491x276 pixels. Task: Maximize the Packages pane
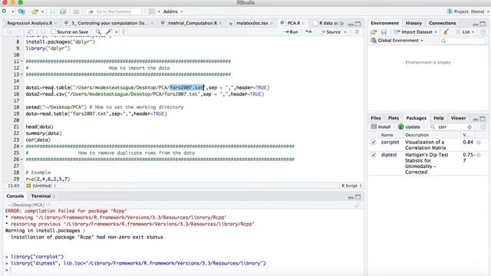coord(483,119)
